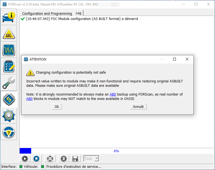This screenshot has width=215, height=170.
Task: Select the chip Configuration and Programming section
Action: coord(9,99)
